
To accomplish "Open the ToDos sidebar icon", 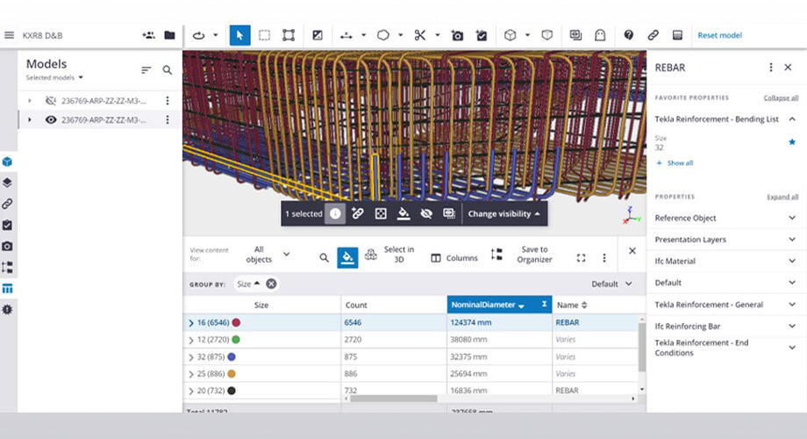I will point(7,225).
